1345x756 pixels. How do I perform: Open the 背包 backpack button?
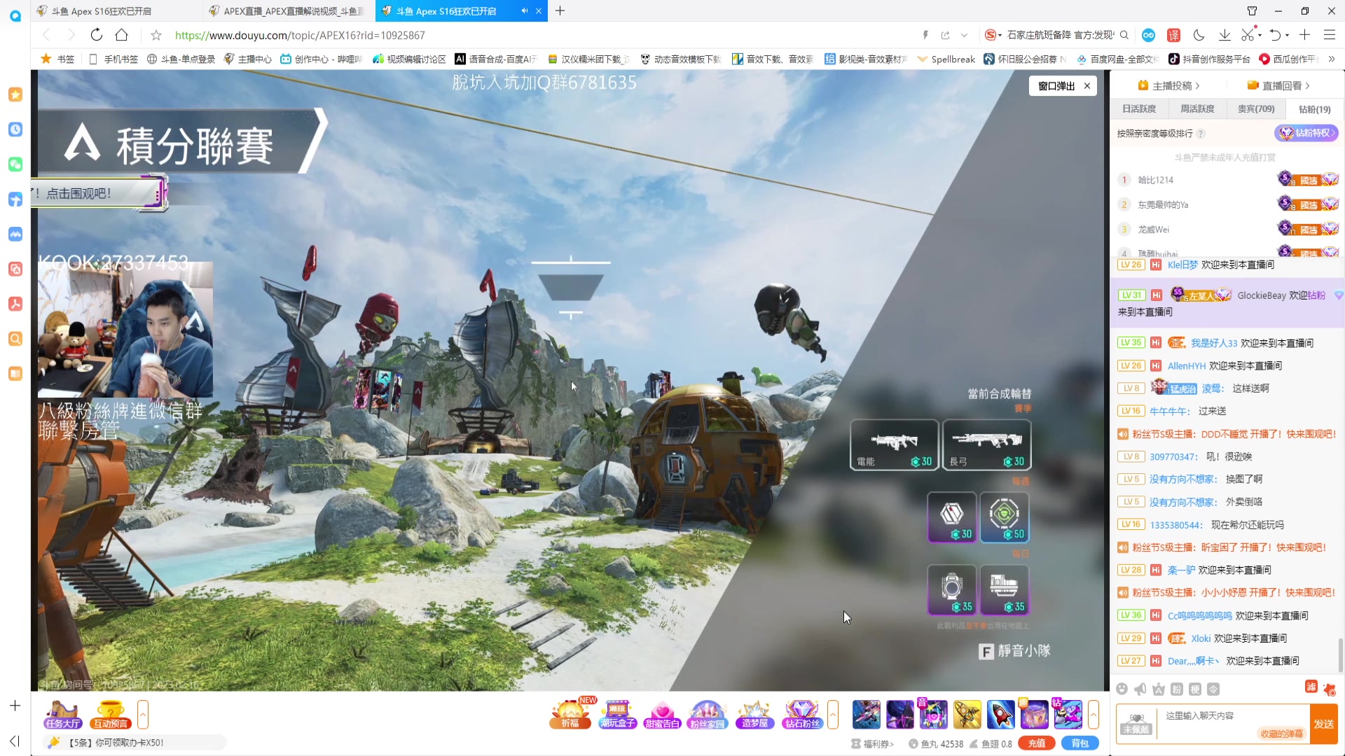pos(1080,743)
